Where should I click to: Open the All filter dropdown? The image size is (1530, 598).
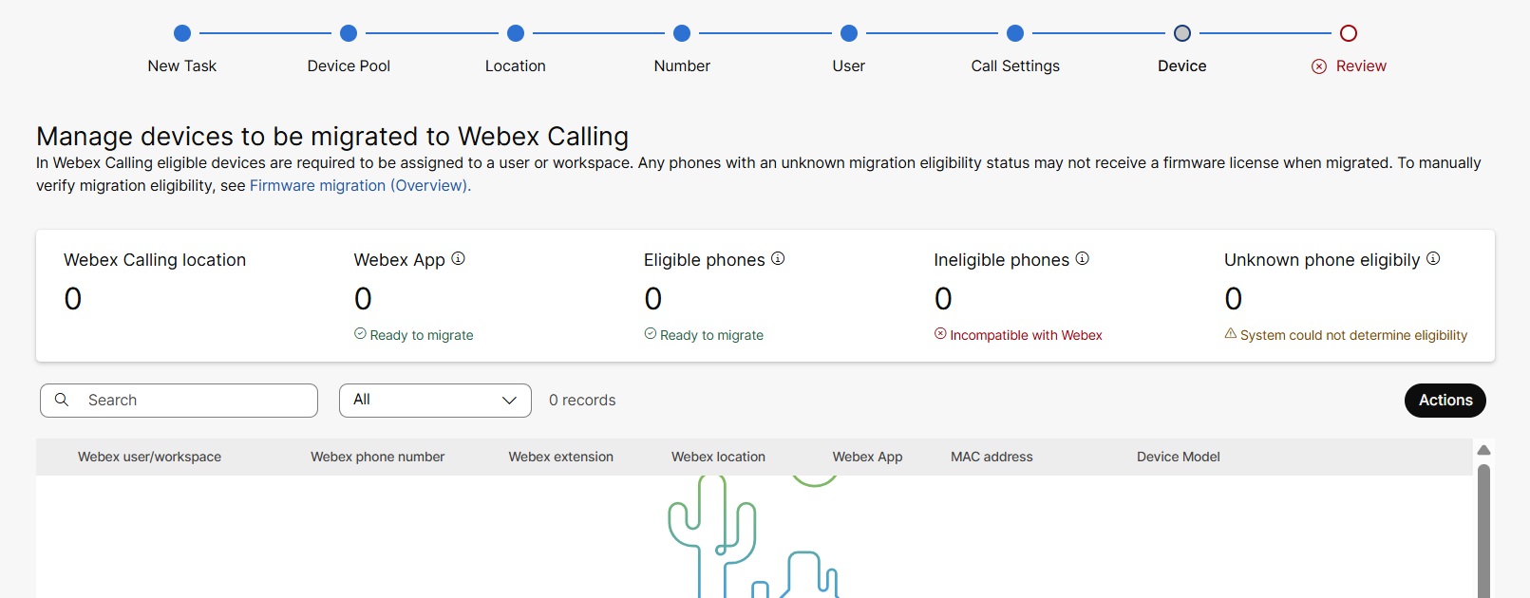point(435,401)
